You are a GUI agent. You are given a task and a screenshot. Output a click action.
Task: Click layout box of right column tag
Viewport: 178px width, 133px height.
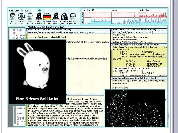(112, 30)
